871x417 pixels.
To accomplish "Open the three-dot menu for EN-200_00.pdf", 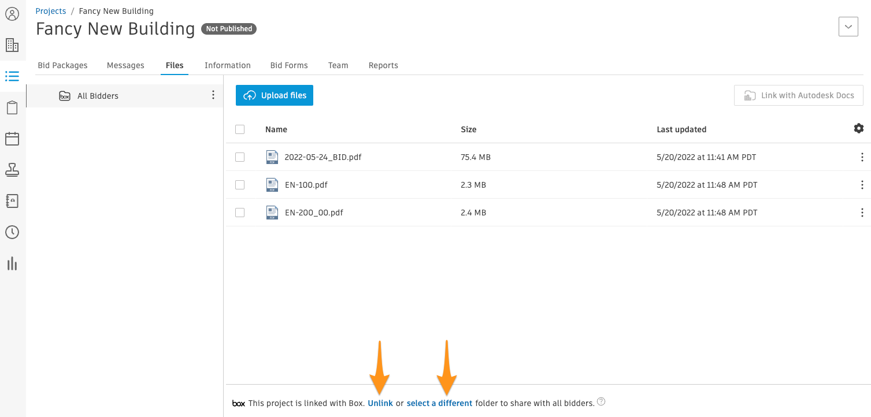I will click(x=862, y=213).
